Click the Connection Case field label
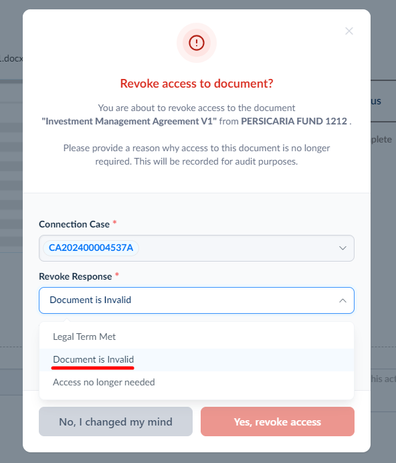This screenshot has width=396, height=463. pyautogui.click(x=74, y=224)
